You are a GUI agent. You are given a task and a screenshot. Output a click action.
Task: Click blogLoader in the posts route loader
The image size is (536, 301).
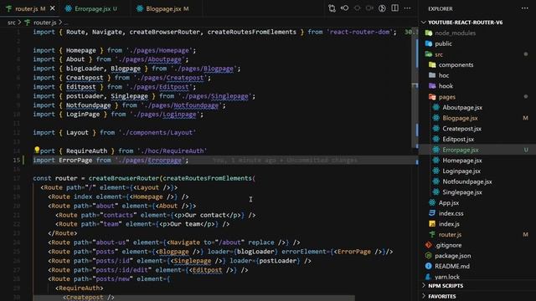(x=255, y=252)
